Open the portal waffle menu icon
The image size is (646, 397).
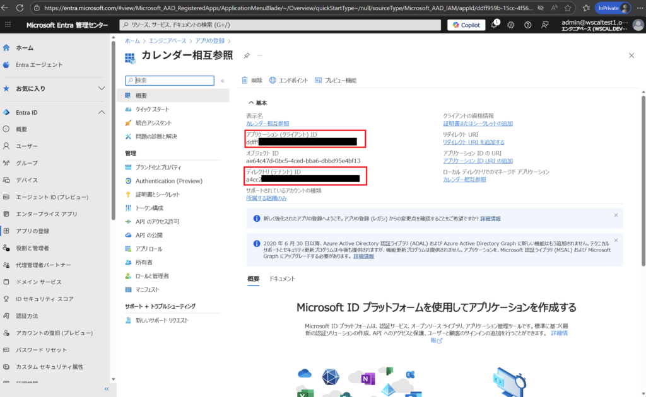coord(8,25)
